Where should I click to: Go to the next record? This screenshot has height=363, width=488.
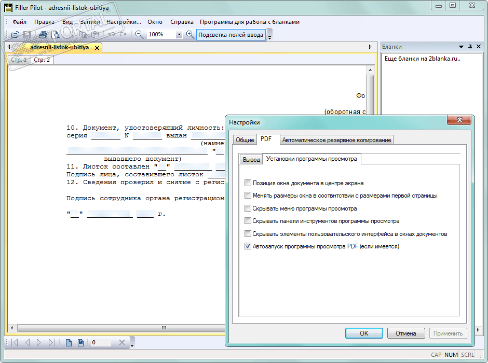click(x=39, y=342)
